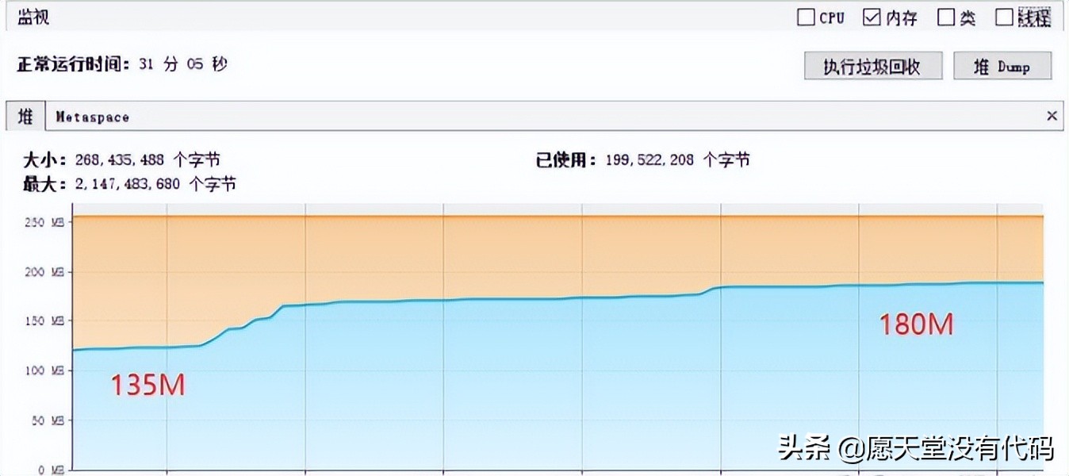Click the uptime text 31分05秒
This screenshot has width=1069, height=476.
184,63
